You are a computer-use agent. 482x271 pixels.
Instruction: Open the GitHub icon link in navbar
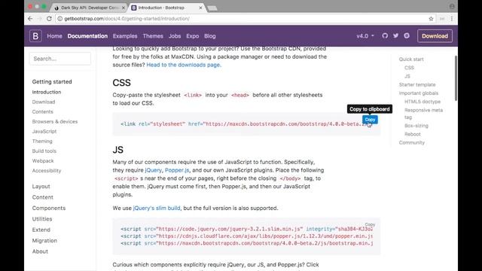pyautogui.click(x=385, y=35)
